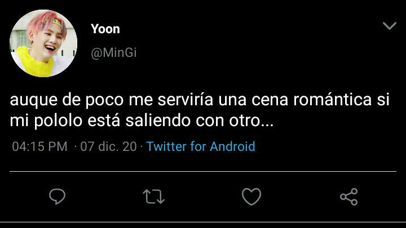
Task: Click the 07 dic. 20 date
Action: tap(108, 146)
